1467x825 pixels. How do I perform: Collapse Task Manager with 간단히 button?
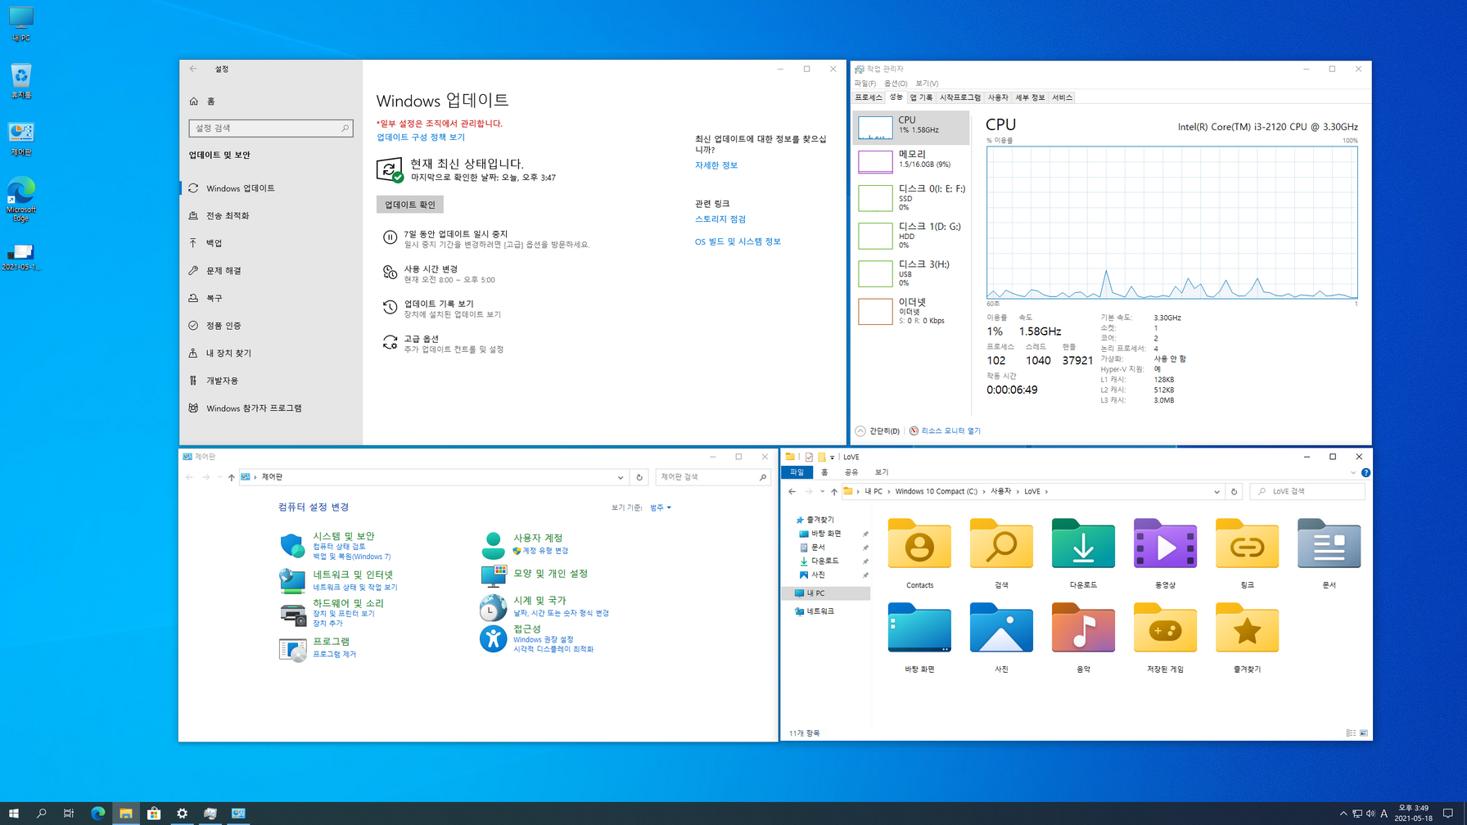(x=878, y=431)
